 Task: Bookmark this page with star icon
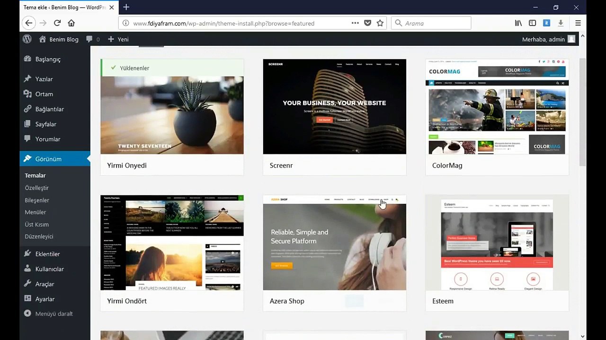pyautogui.click(x=380, y=23)
